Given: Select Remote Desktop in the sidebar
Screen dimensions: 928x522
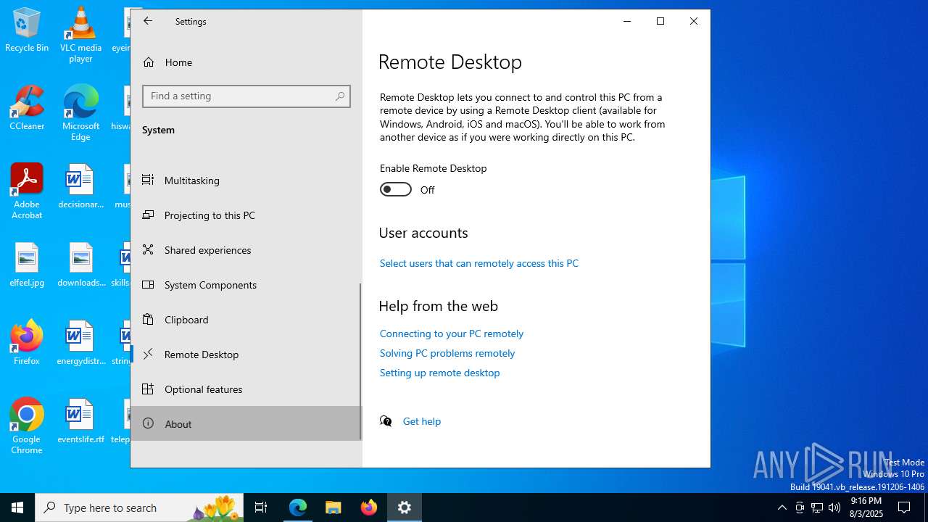Looking at the screenshot, I should coord(246,354).
